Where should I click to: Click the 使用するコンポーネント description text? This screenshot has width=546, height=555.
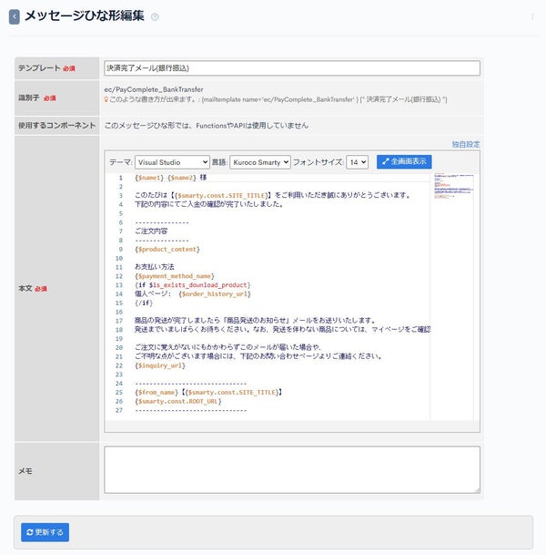[x=206, y=126]
